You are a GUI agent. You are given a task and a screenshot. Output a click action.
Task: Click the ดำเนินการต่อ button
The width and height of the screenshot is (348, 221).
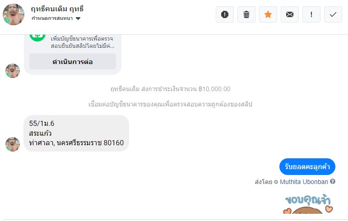tap(73, 62)
